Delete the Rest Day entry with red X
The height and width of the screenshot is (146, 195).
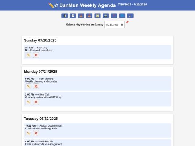[x=36, y=55]
